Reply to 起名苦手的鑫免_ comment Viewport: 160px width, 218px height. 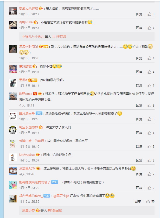[138, 202]
